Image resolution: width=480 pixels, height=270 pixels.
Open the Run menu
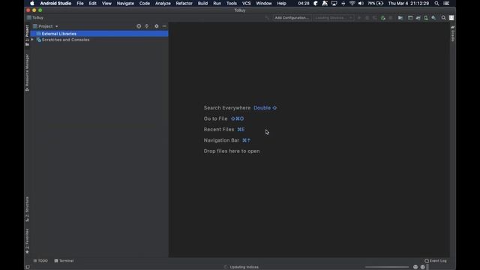pyautogui.click(x=217, y=3)
